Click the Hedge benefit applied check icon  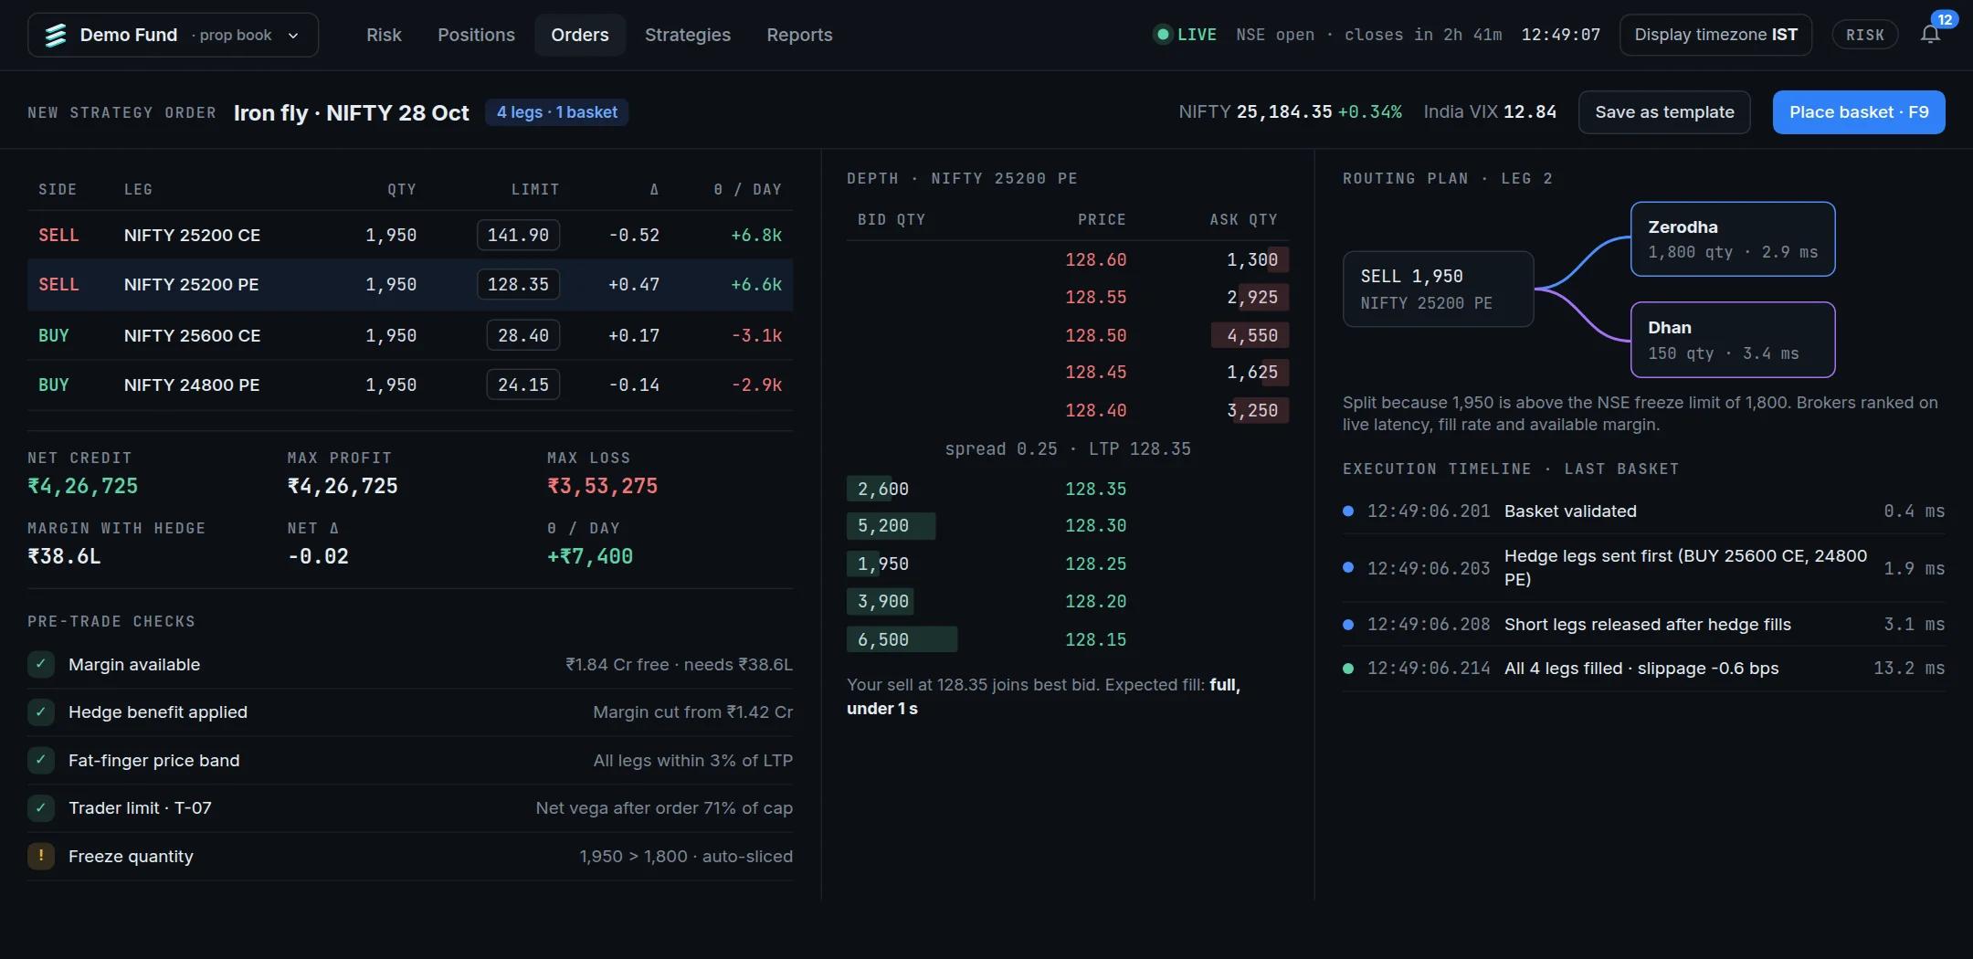(41, 711)
